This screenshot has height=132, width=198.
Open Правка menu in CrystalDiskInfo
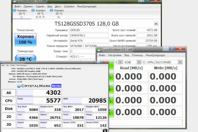pyautogui.click(x=28, y=6)
